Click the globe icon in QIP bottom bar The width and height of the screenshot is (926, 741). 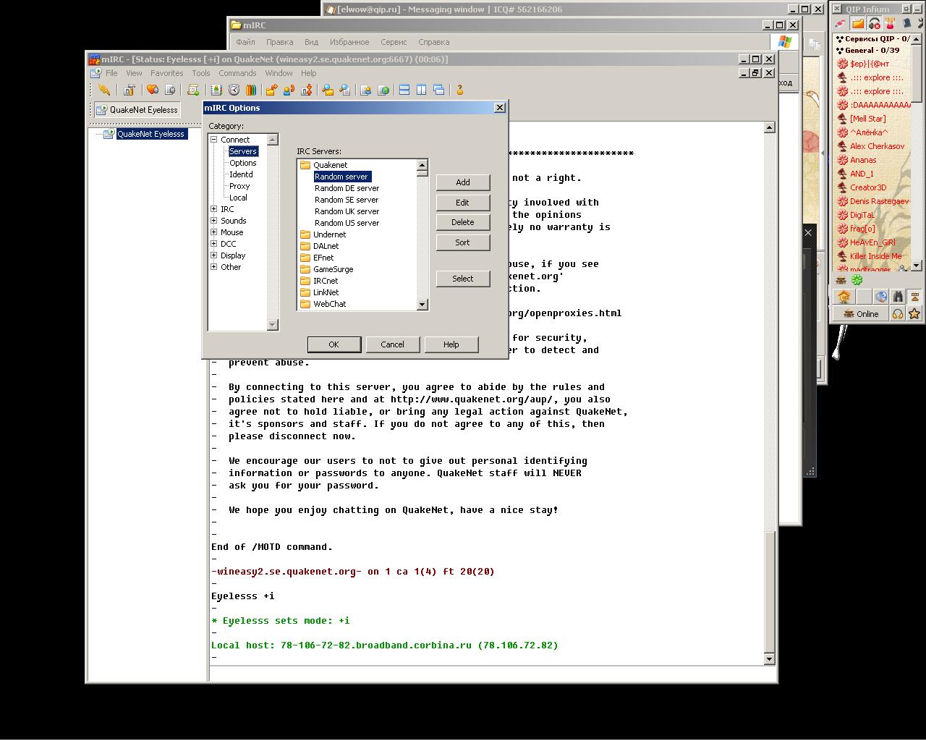(x=880, y=297)
